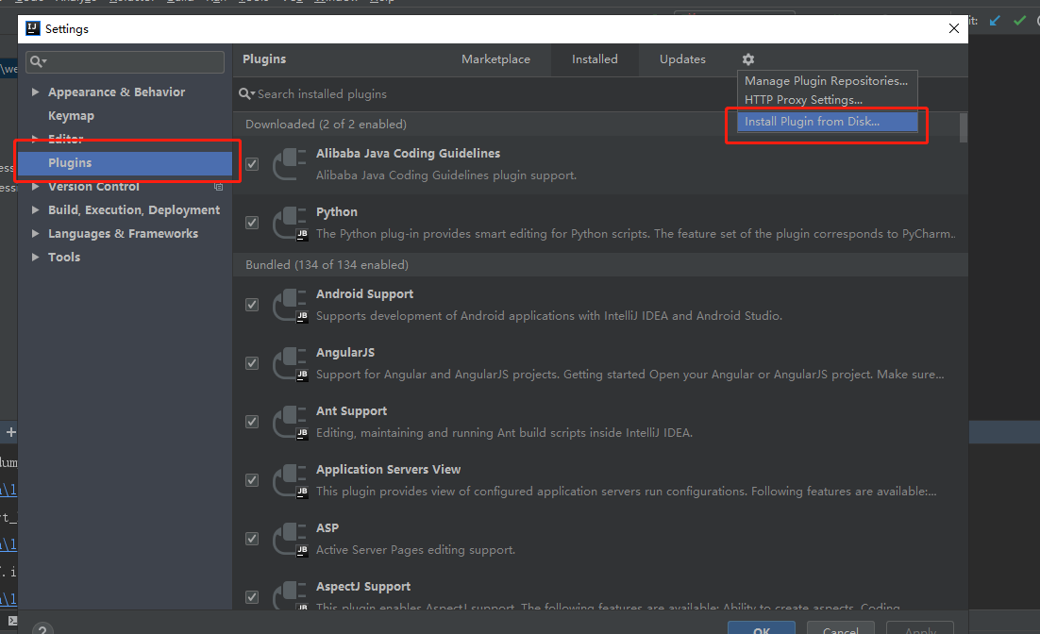Click the ASP plugin title
Image resolution: width=1040 pixels, height=634 pixels.
327,528
